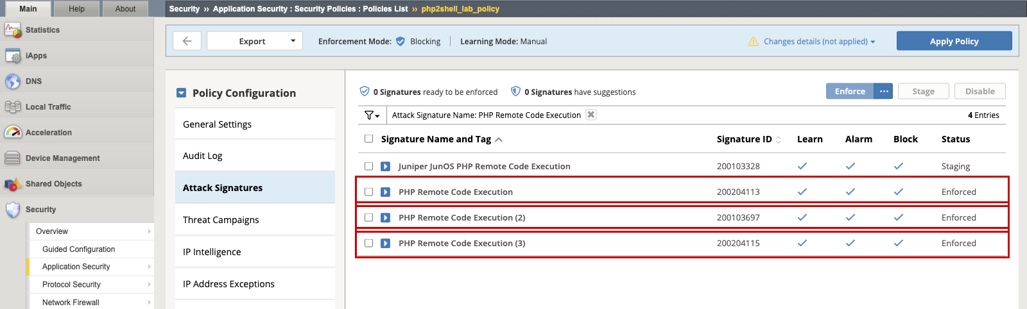
Task: Click the Acceleration gauge icon
Action: pyautogui.click(x=13, y=133)
